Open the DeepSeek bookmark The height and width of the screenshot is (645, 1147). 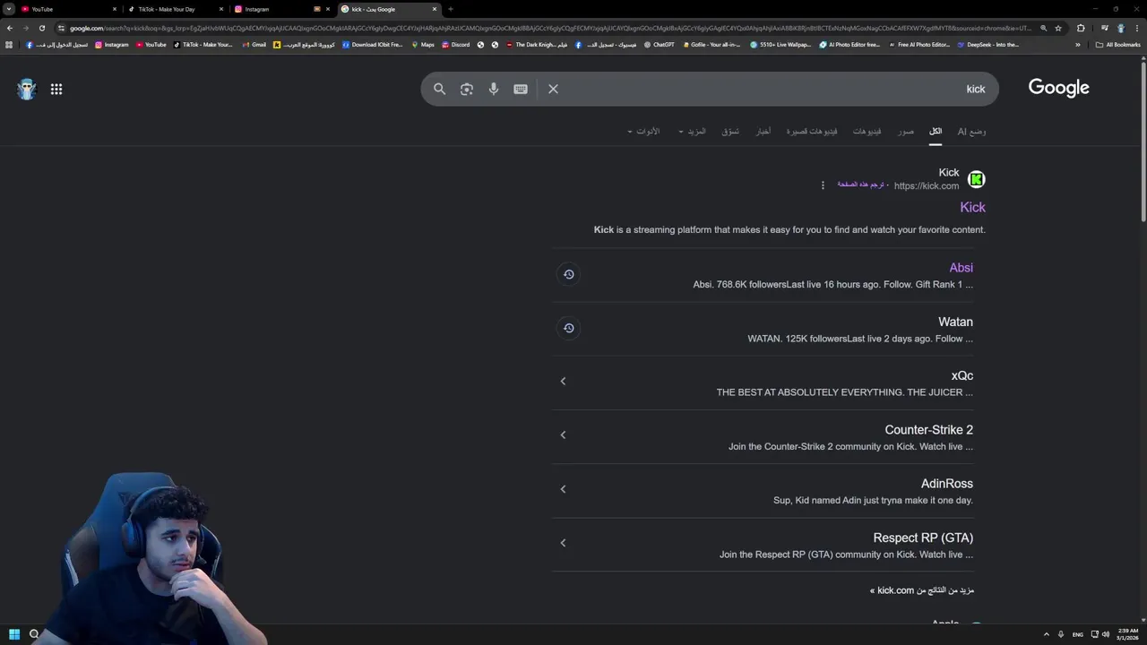coord(987,45)
